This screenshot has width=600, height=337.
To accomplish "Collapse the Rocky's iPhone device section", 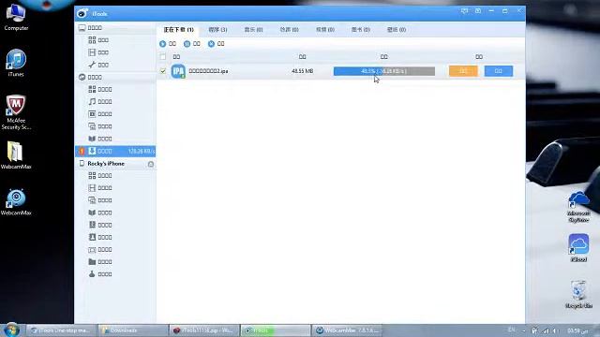I will pyautogui.click(x=114, y=164).
